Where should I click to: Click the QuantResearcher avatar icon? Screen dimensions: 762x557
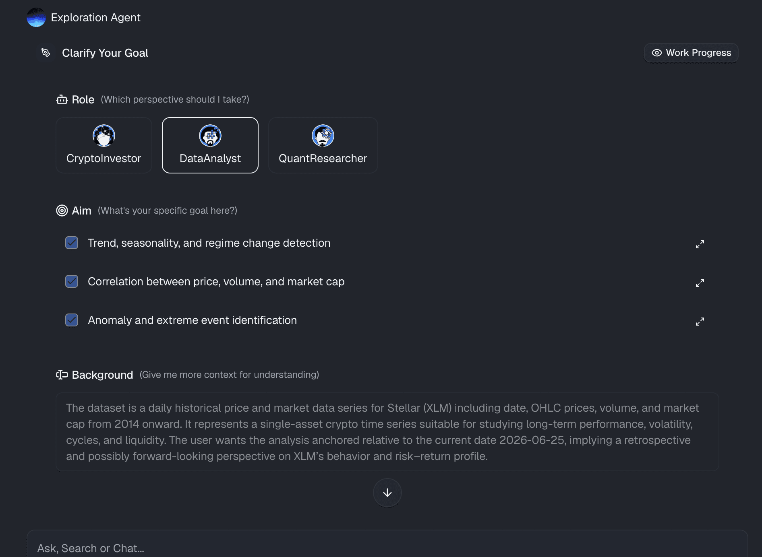coord(323,136)
